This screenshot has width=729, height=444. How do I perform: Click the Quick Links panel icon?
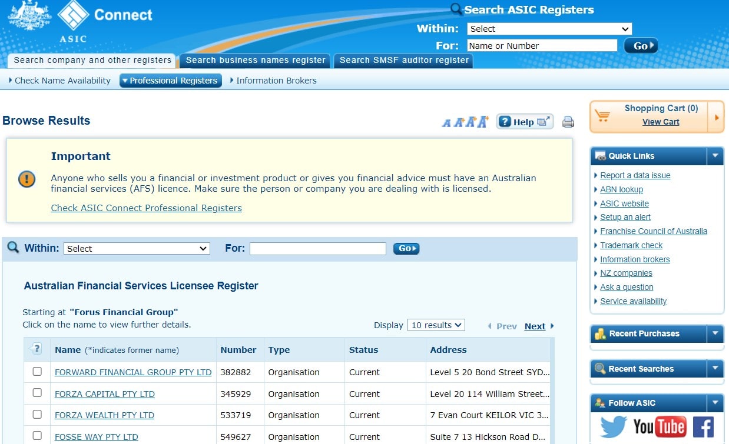[x=600, y=156]
